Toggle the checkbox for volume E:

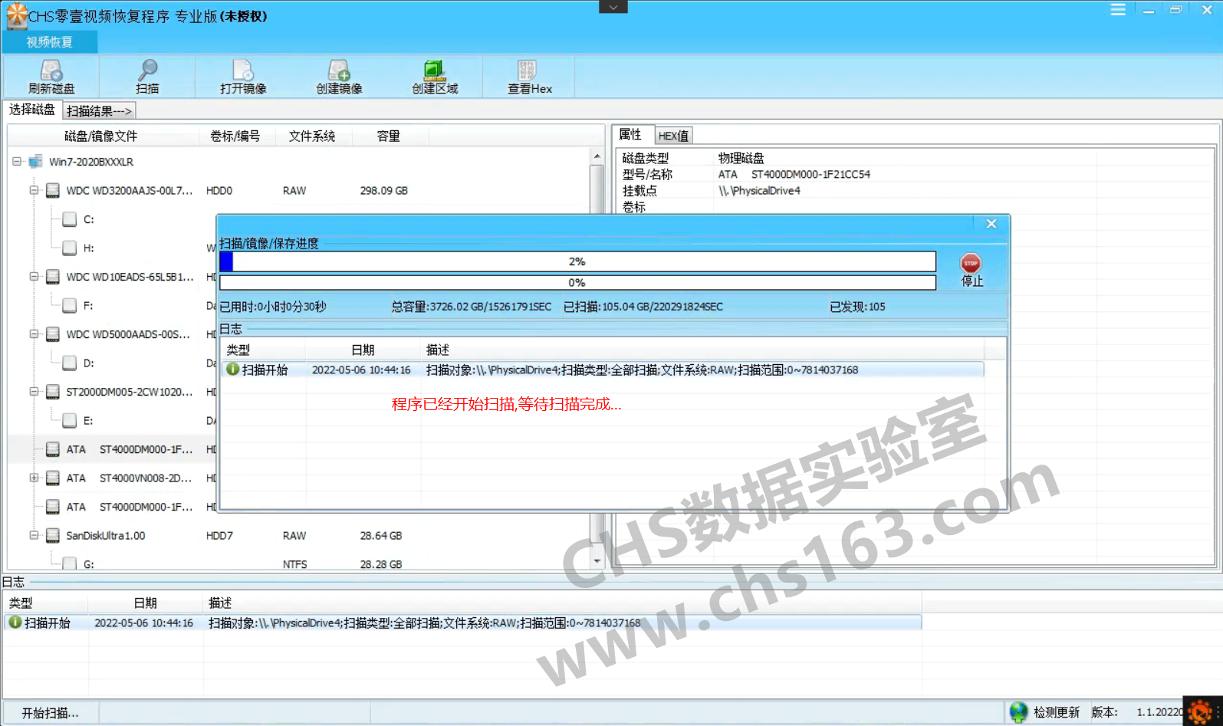coord(70,421)
